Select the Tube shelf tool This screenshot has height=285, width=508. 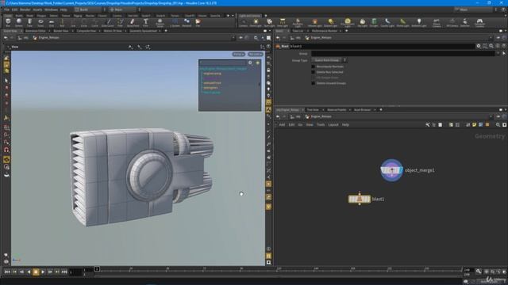coord(29,23)
